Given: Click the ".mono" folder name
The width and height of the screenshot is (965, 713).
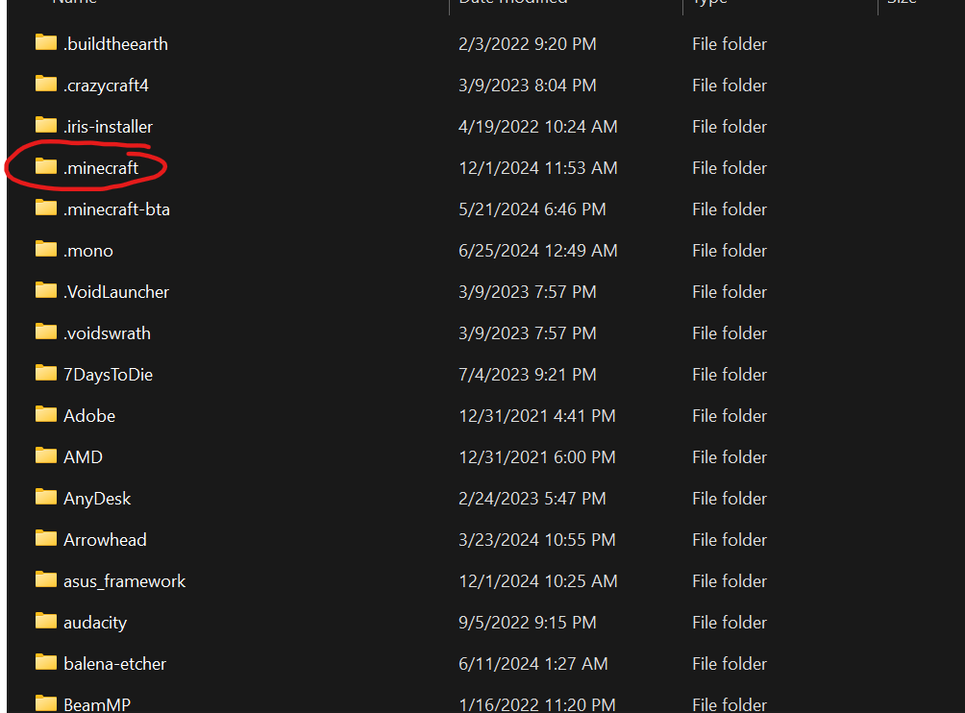Looking at the screenshot, I should (88, 251).
